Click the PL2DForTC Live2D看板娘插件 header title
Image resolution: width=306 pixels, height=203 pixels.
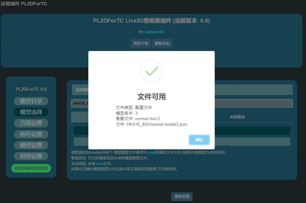coord(152,21)
